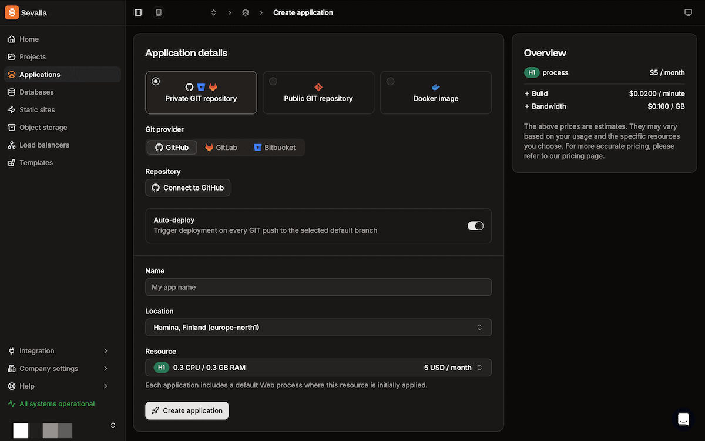Toggle the Auto-deploy switch
This screenshot has width=705, height=441.
click(x=475, y=226)
